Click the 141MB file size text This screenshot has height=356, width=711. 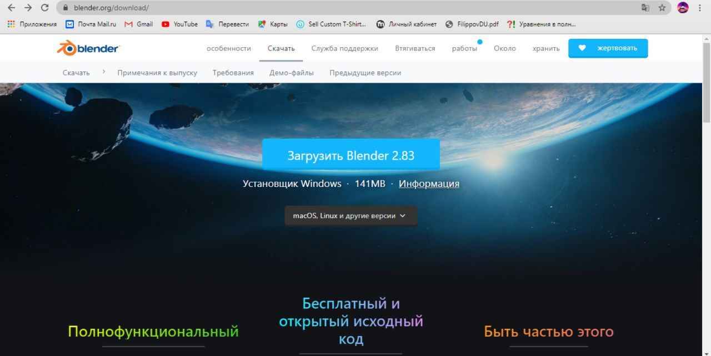[x=370, y=184]
